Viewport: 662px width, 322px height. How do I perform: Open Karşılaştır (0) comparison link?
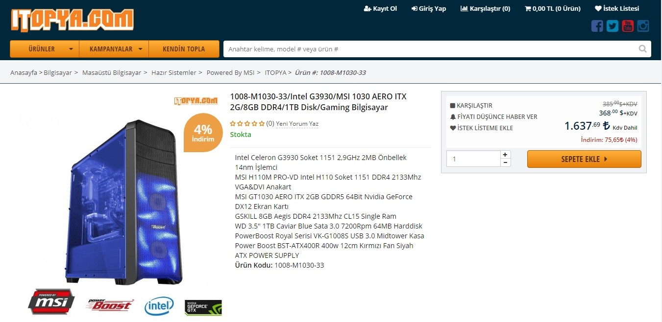coord(486,8)
